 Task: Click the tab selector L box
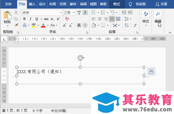[4, 39]
